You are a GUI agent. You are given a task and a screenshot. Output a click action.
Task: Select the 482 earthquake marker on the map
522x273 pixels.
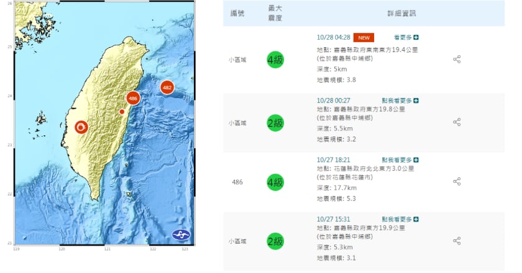167,87
